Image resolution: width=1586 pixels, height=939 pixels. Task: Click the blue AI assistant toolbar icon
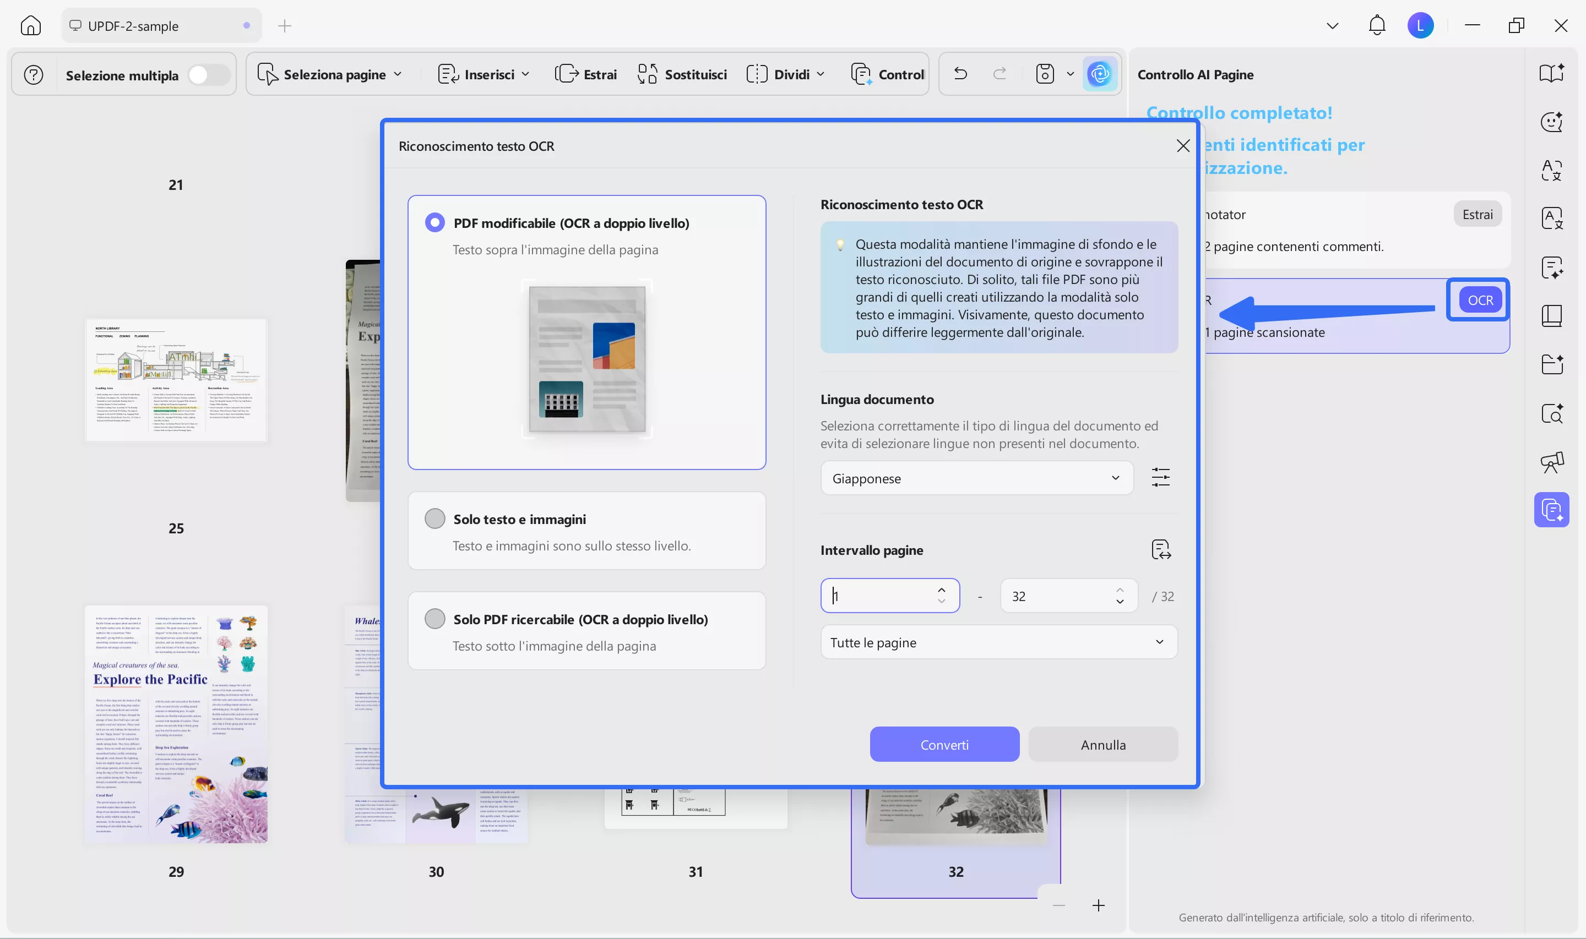pos(1101,74)
